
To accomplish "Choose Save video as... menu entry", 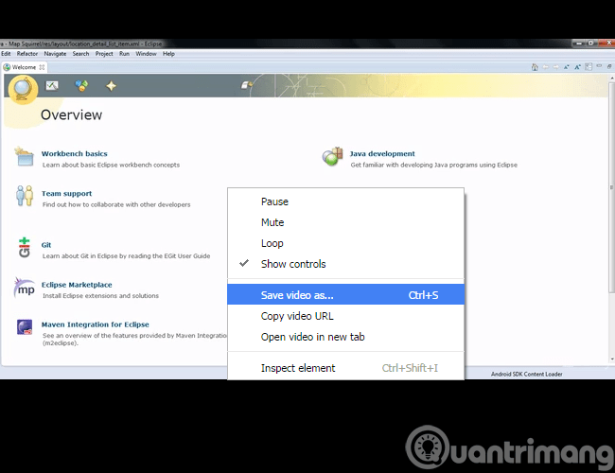I will [345, 294].
